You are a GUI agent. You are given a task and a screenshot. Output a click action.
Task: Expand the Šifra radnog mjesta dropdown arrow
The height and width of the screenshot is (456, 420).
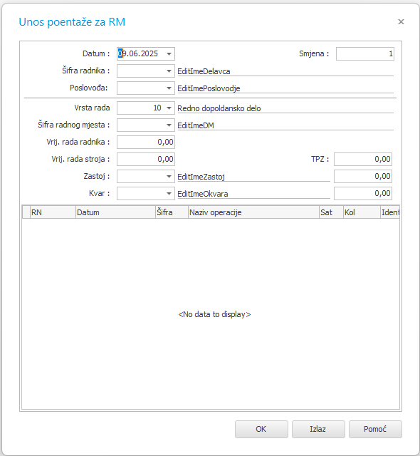coord(169,125)
